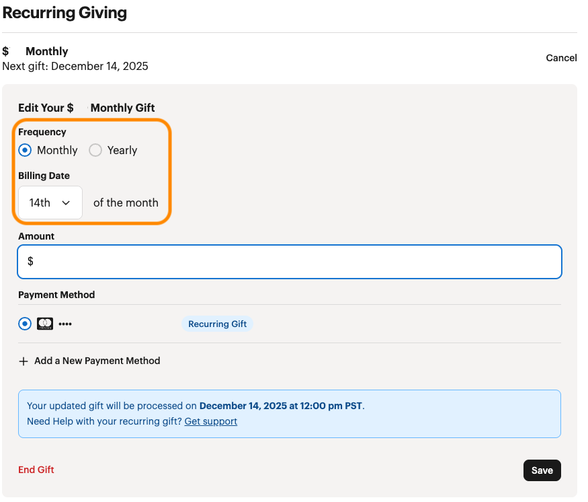The width and height of the screenshot is (588, 502).
Task: Click the Recurring Giving page heading
Action: click(65, 12)
